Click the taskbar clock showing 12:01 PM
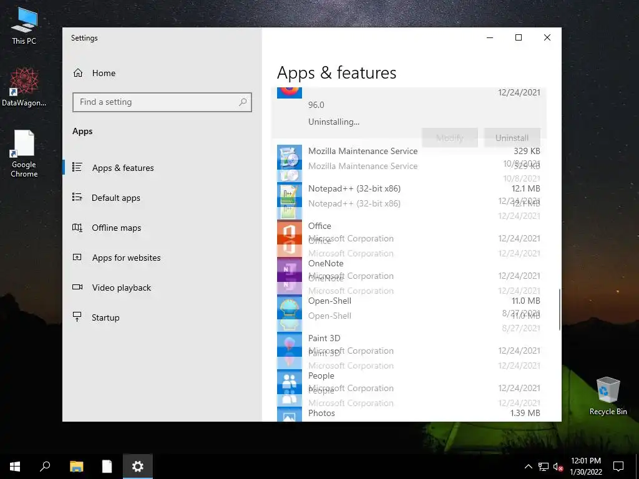 [x=585, y=467]
